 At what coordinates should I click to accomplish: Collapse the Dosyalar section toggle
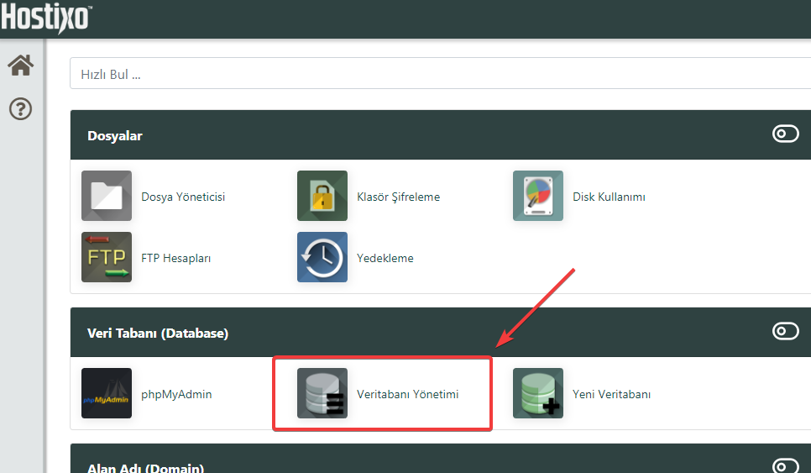[786, 134]
